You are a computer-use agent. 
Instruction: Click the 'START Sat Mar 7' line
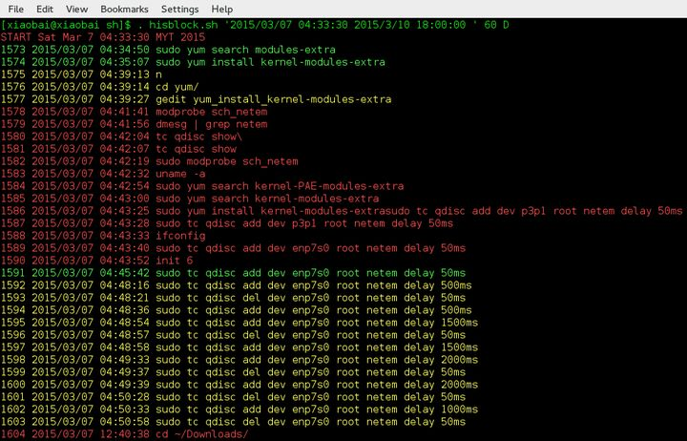tap(103, 37)
